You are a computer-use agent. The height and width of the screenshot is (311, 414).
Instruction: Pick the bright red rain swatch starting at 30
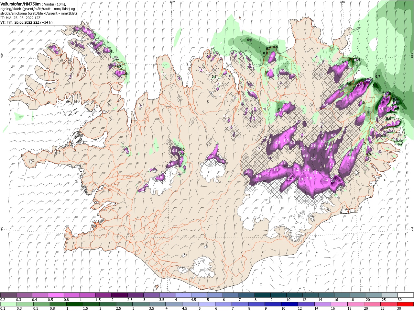click(405, 304)
